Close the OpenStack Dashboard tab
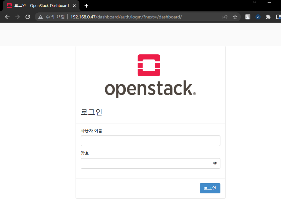 pos(74,6)
